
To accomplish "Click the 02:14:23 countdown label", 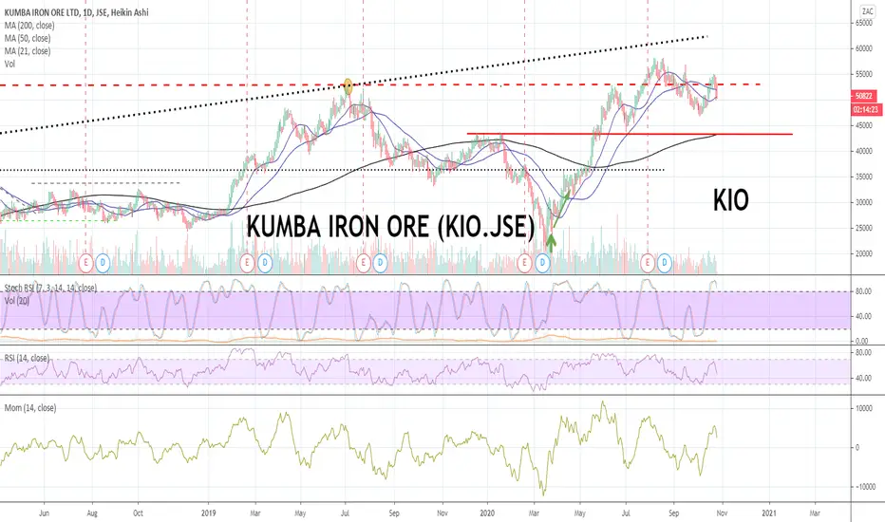I will point(867,109).
